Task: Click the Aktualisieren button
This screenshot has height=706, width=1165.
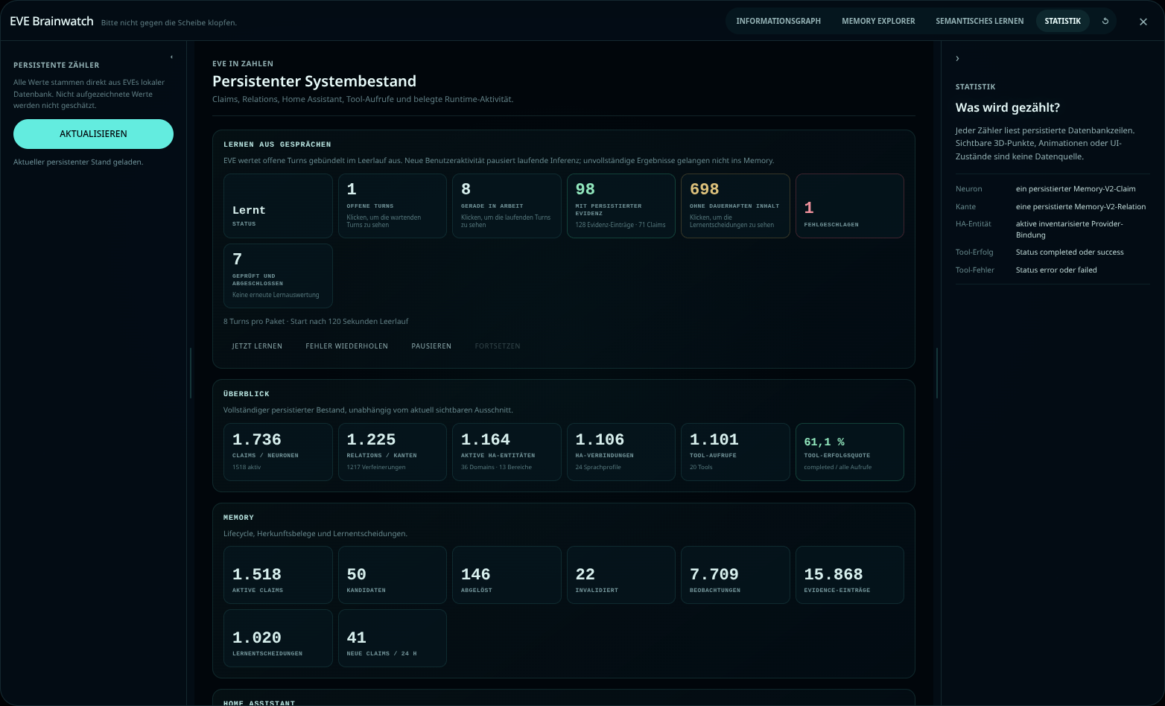Action: click(93, 134)
